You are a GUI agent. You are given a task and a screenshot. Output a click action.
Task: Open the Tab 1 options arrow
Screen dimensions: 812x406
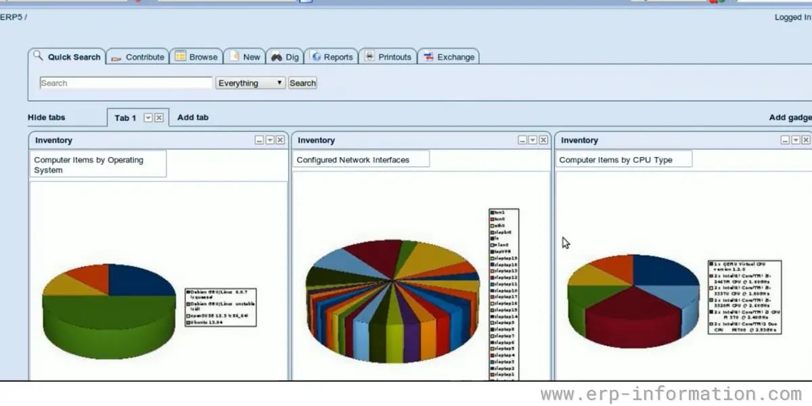coord(149,118)
